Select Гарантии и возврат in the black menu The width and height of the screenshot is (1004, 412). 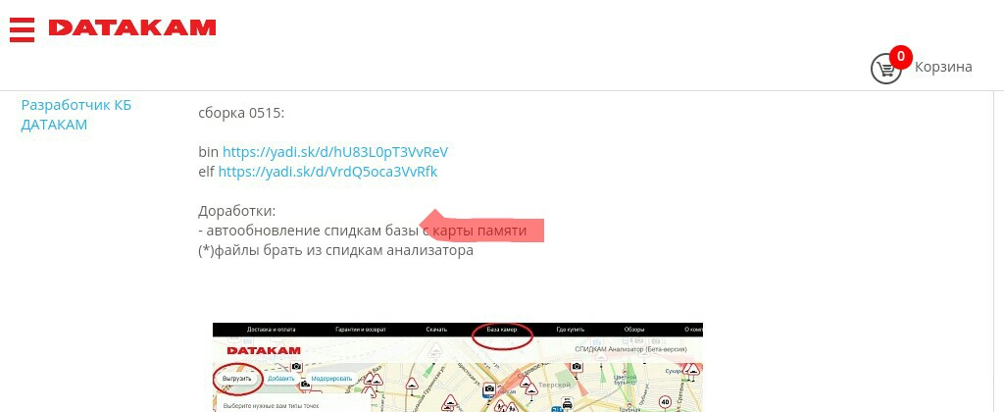coord(358,331)
